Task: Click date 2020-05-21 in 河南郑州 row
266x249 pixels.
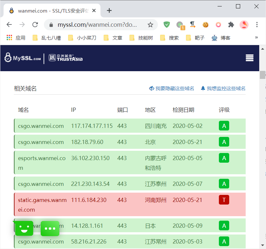Action: click(x=187, y=200)
